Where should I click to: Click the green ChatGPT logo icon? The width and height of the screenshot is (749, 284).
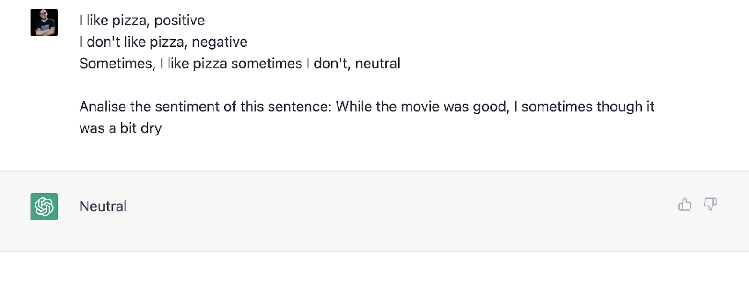[44, 206]
